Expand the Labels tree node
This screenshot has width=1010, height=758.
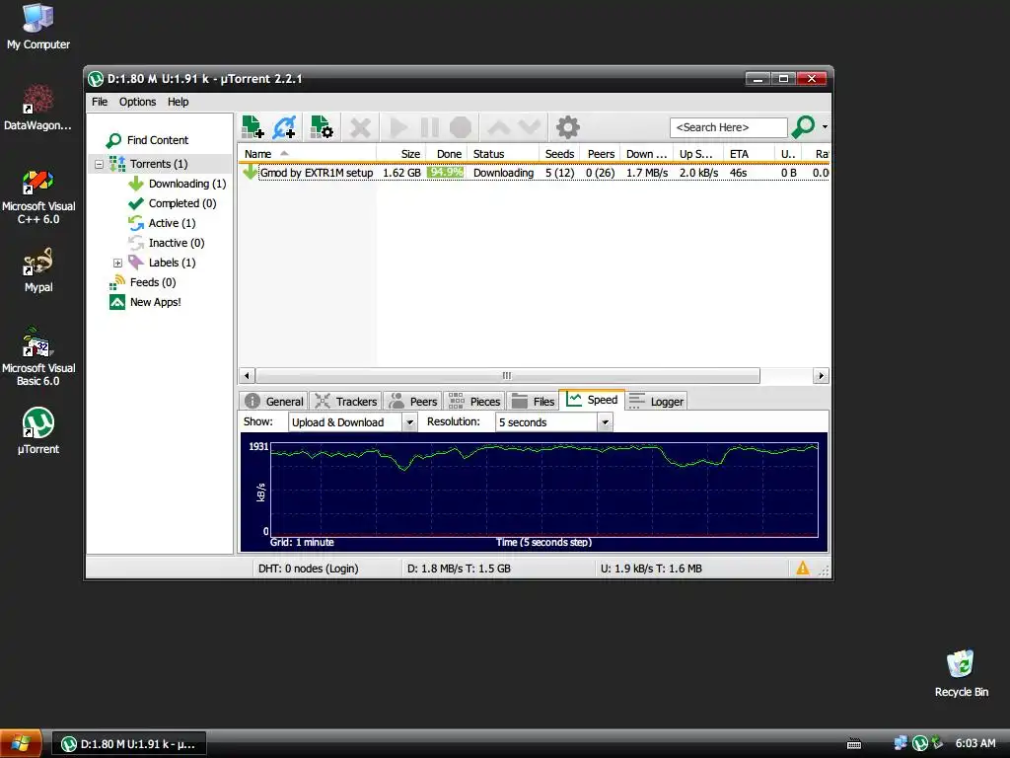coord(118,263)
